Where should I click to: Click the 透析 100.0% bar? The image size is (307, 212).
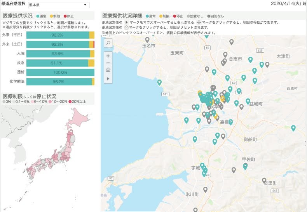click(x=60, y=72)
